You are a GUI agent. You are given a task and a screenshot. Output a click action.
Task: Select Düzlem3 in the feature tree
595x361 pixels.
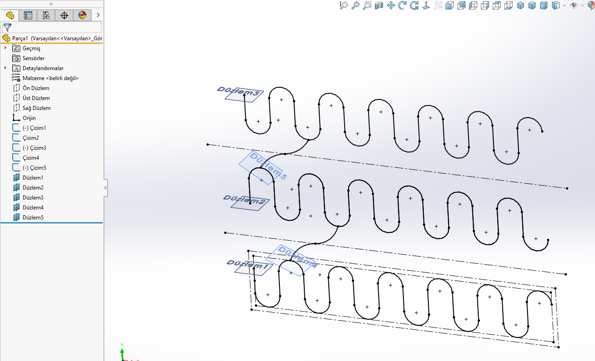(x=33, y=198)
